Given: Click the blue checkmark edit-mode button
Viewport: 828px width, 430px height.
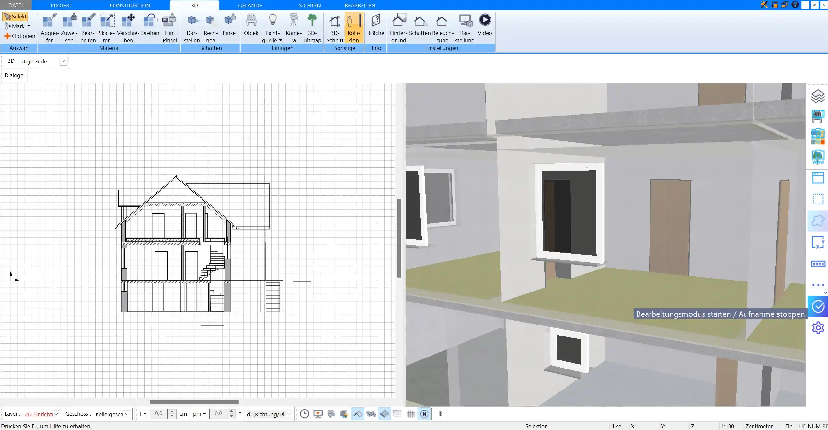Looking at the screenshot, I should coord(818,306).
